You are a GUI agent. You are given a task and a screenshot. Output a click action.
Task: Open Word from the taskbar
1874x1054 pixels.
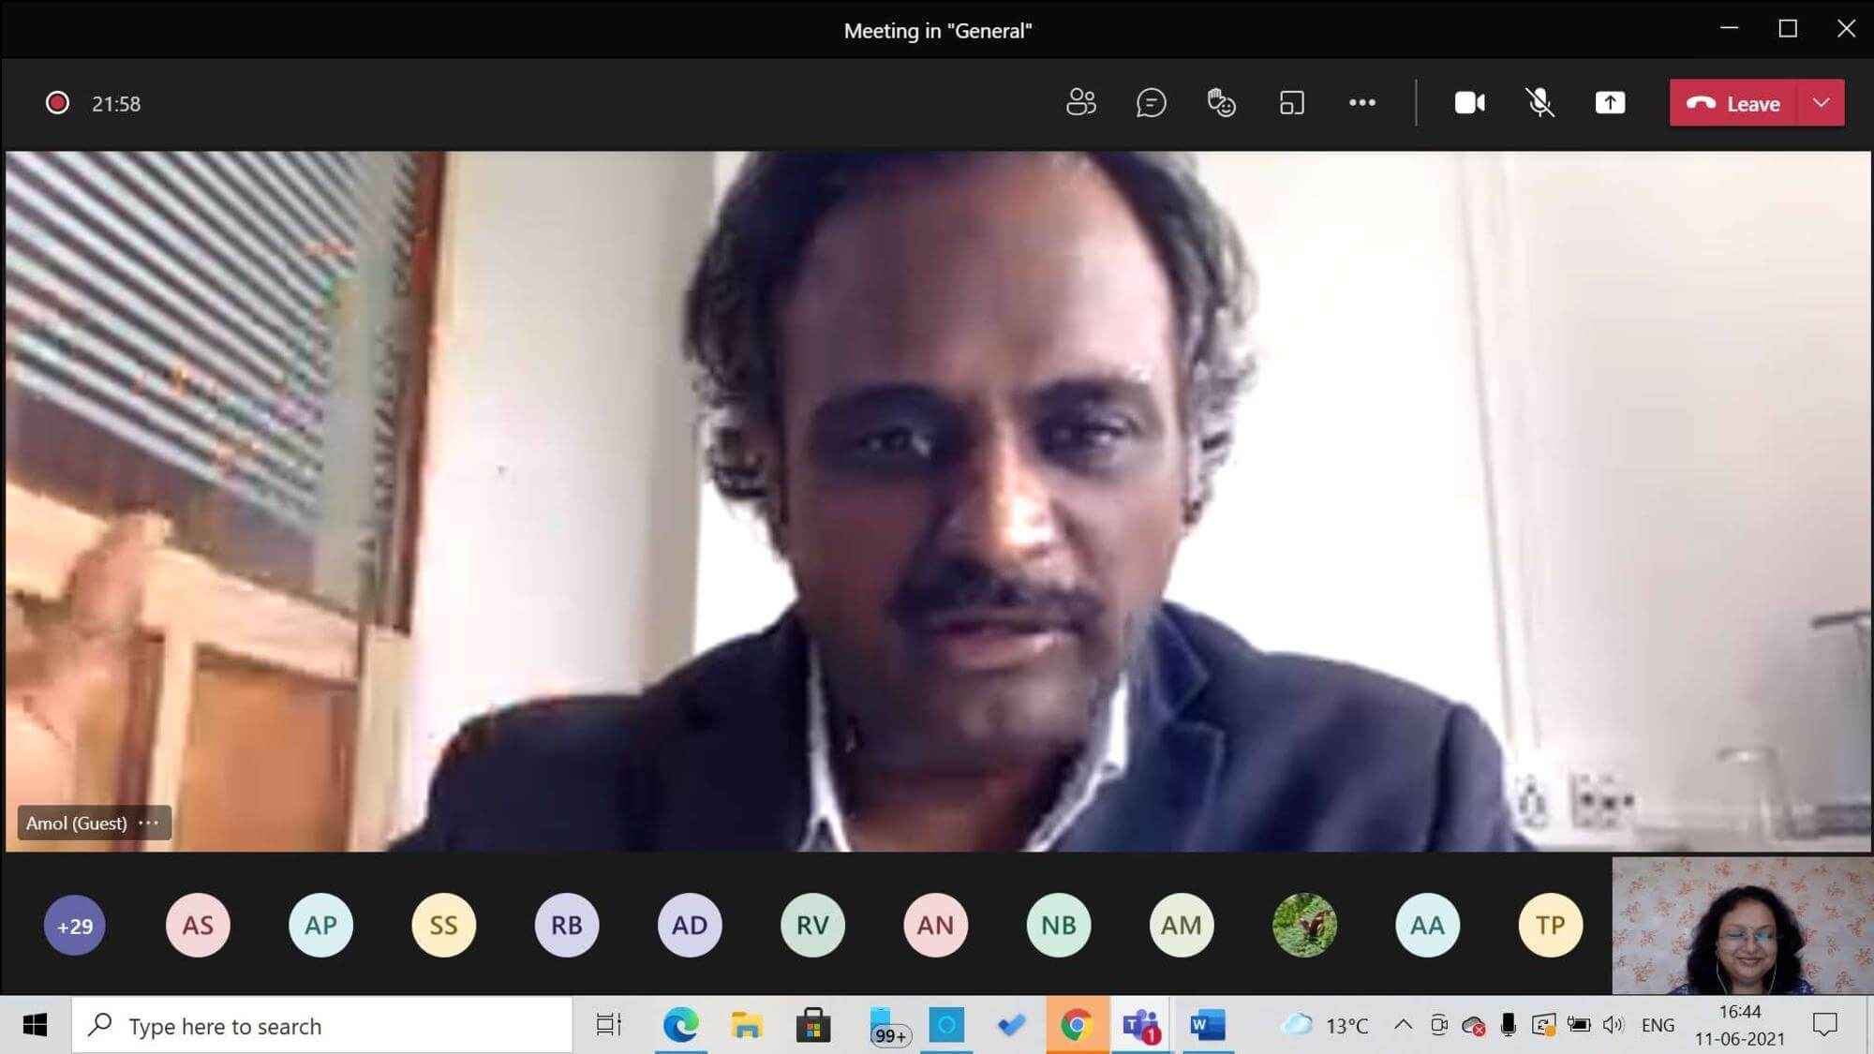click(x=1207, y=1025)
